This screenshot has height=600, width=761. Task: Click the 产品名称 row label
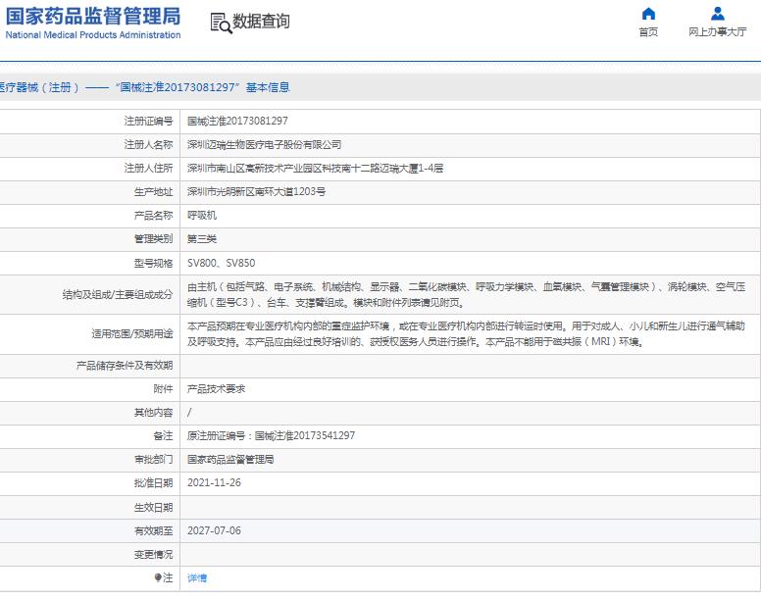[x=153, y=216]
